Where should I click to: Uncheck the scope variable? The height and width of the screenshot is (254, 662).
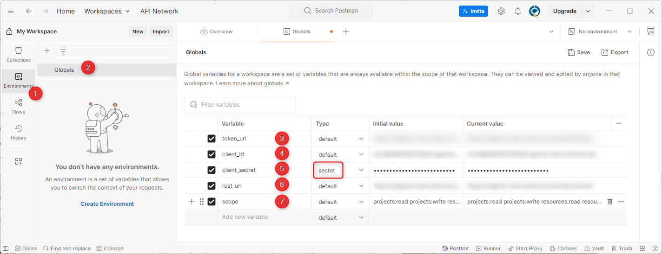(x=212, y=202)
